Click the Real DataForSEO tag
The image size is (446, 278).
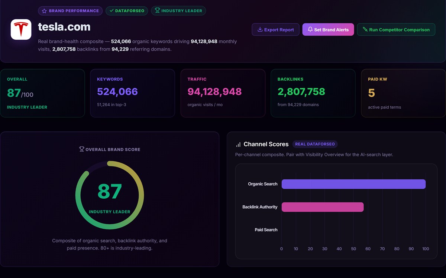click(315, 144)
